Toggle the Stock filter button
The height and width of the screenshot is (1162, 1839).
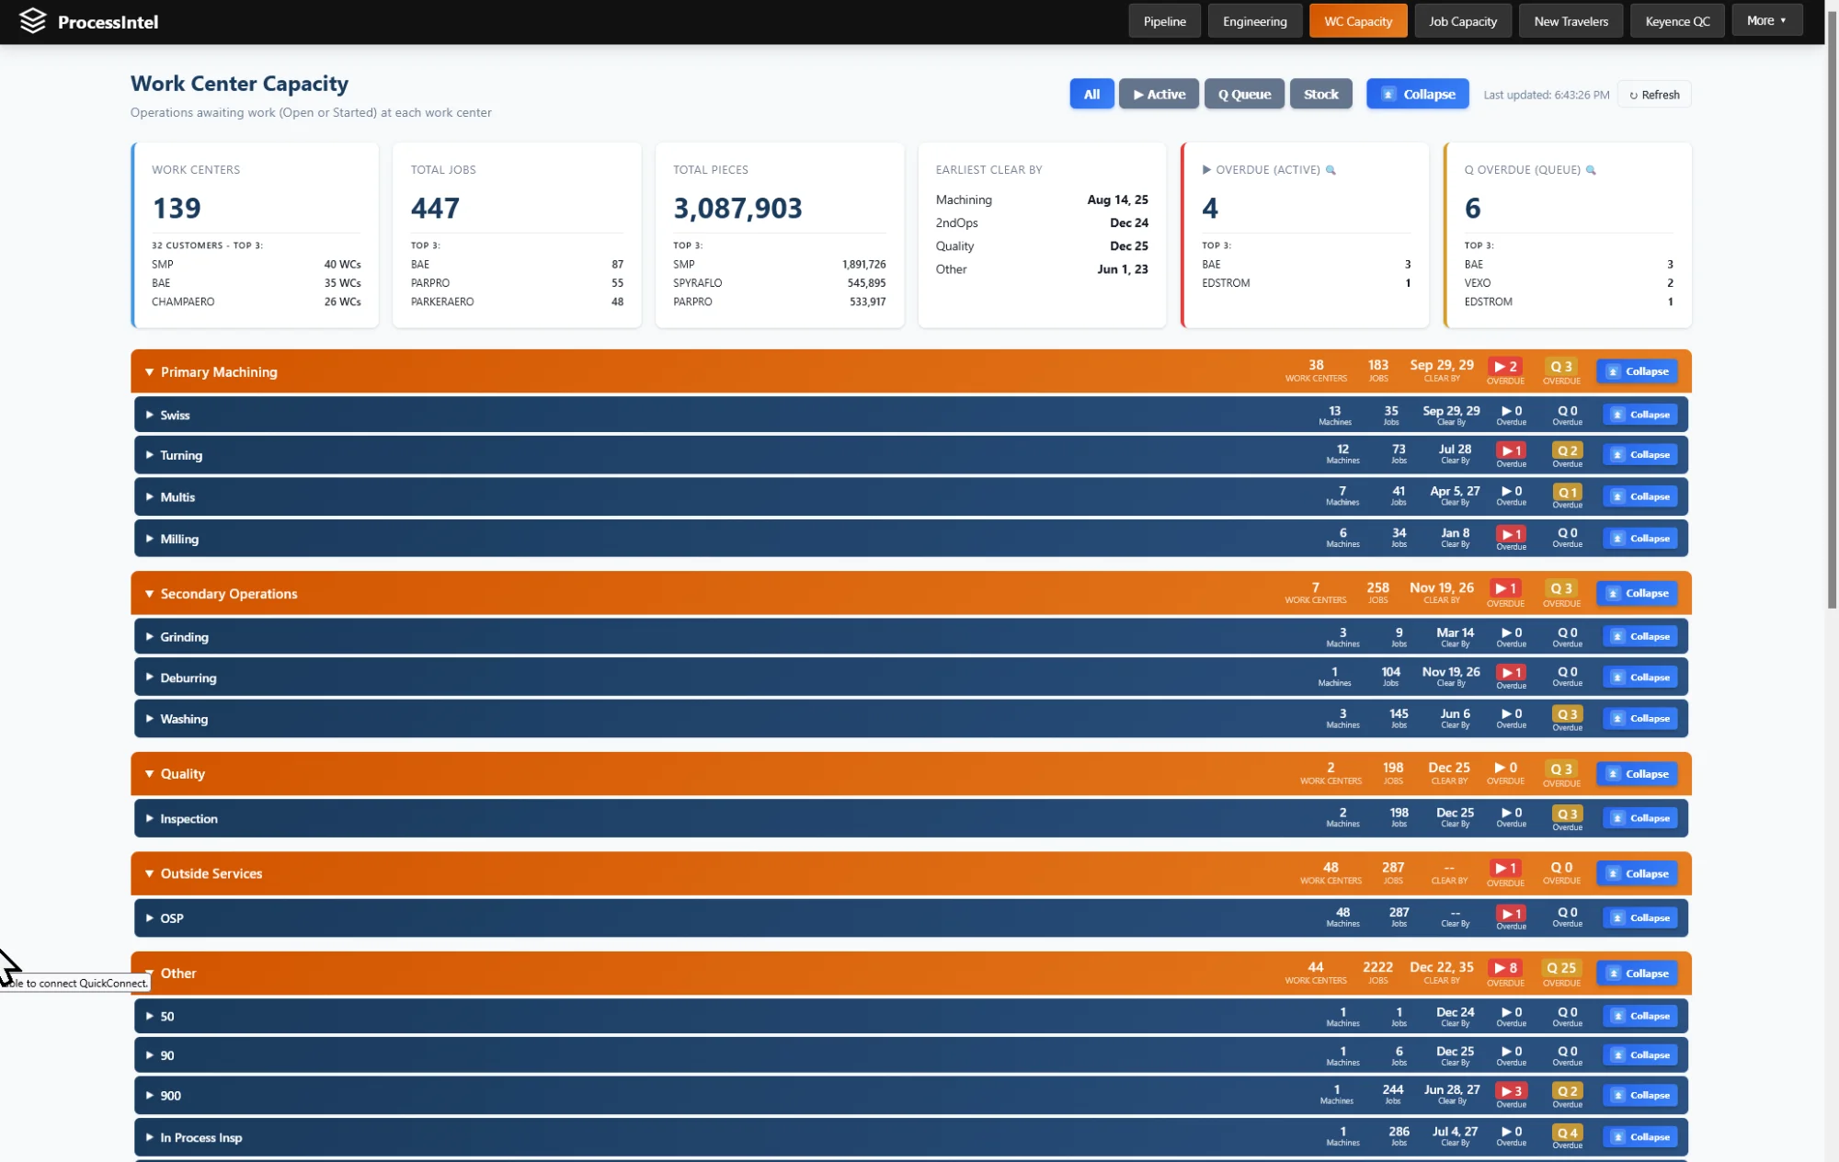1320,94
